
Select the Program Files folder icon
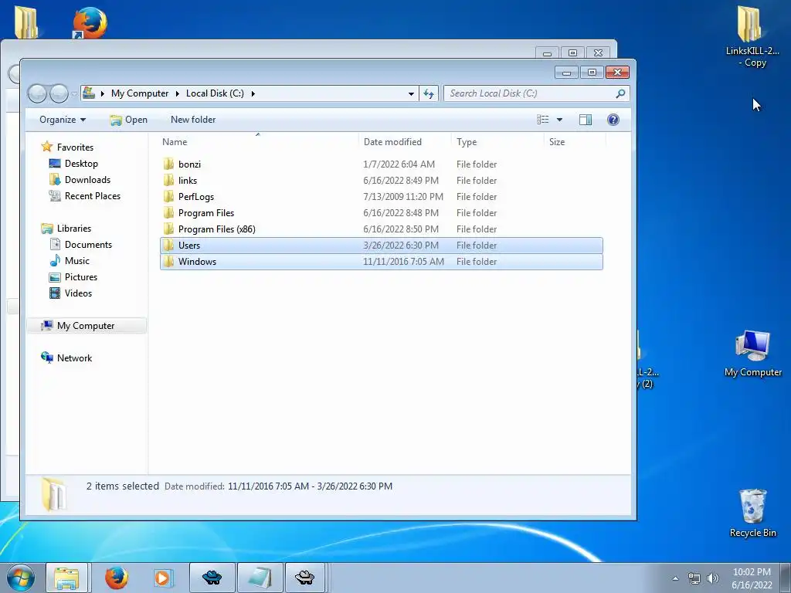click(169, 213)
